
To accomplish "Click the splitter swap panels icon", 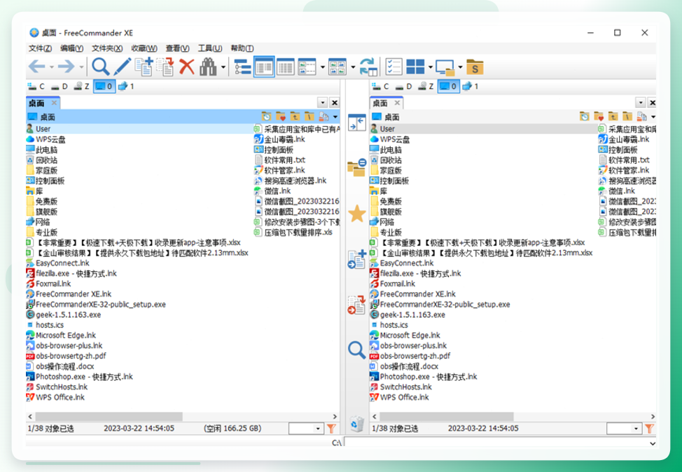I will [x=356, y=123].
